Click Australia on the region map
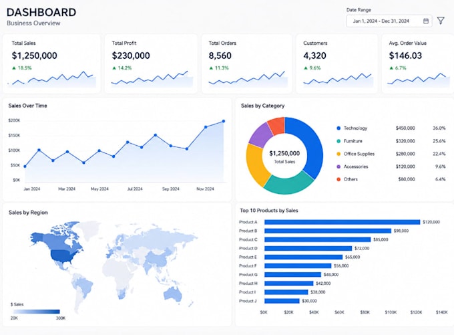The height and width of the screenshot is (335, 454). tap(173, 294)
